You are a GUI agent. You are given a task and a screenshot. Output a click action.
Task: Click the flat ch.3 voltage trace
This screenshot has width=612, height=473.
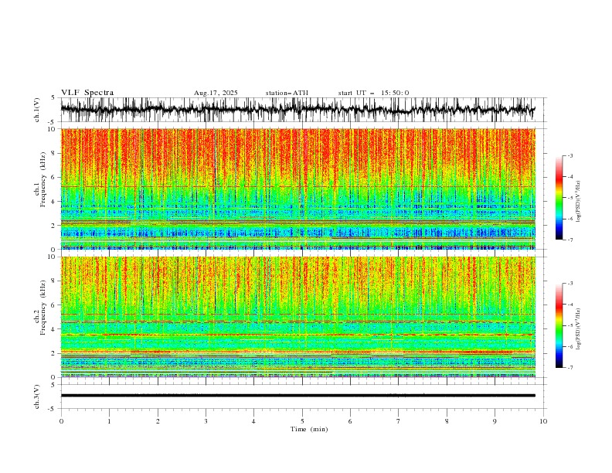coord(297,396)
